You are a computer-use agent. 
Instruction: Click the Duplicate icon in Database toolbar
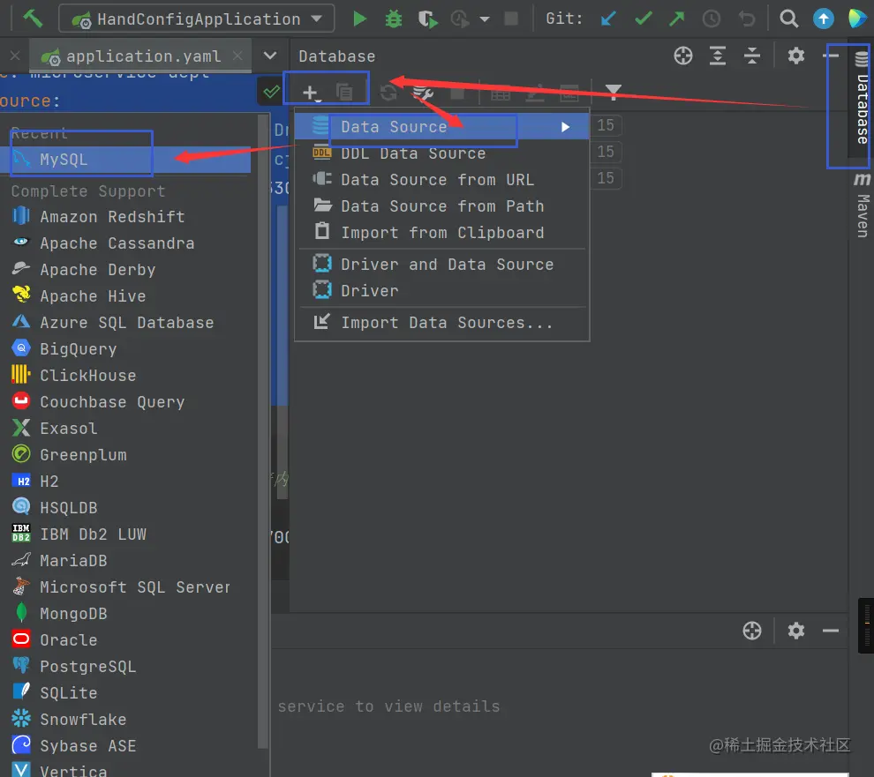[x=344, y=92]
